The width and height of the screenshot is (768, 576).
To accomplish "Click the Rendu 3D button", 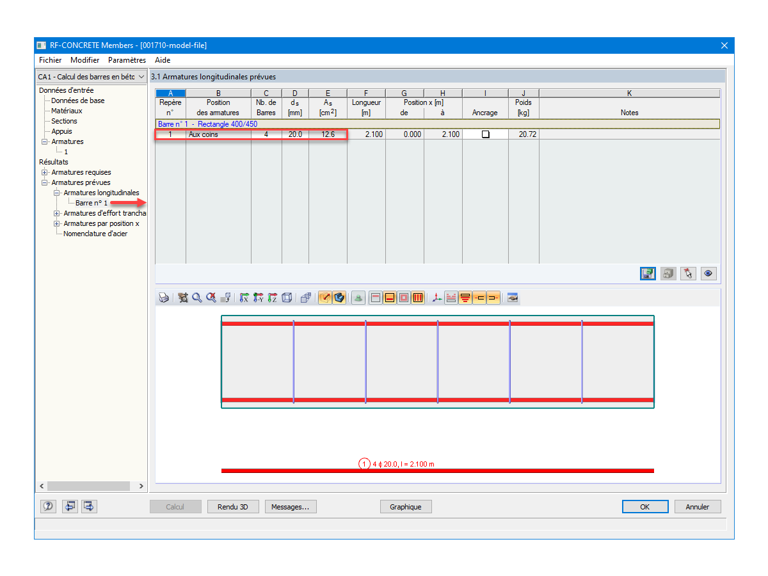I will pos(233,506).
